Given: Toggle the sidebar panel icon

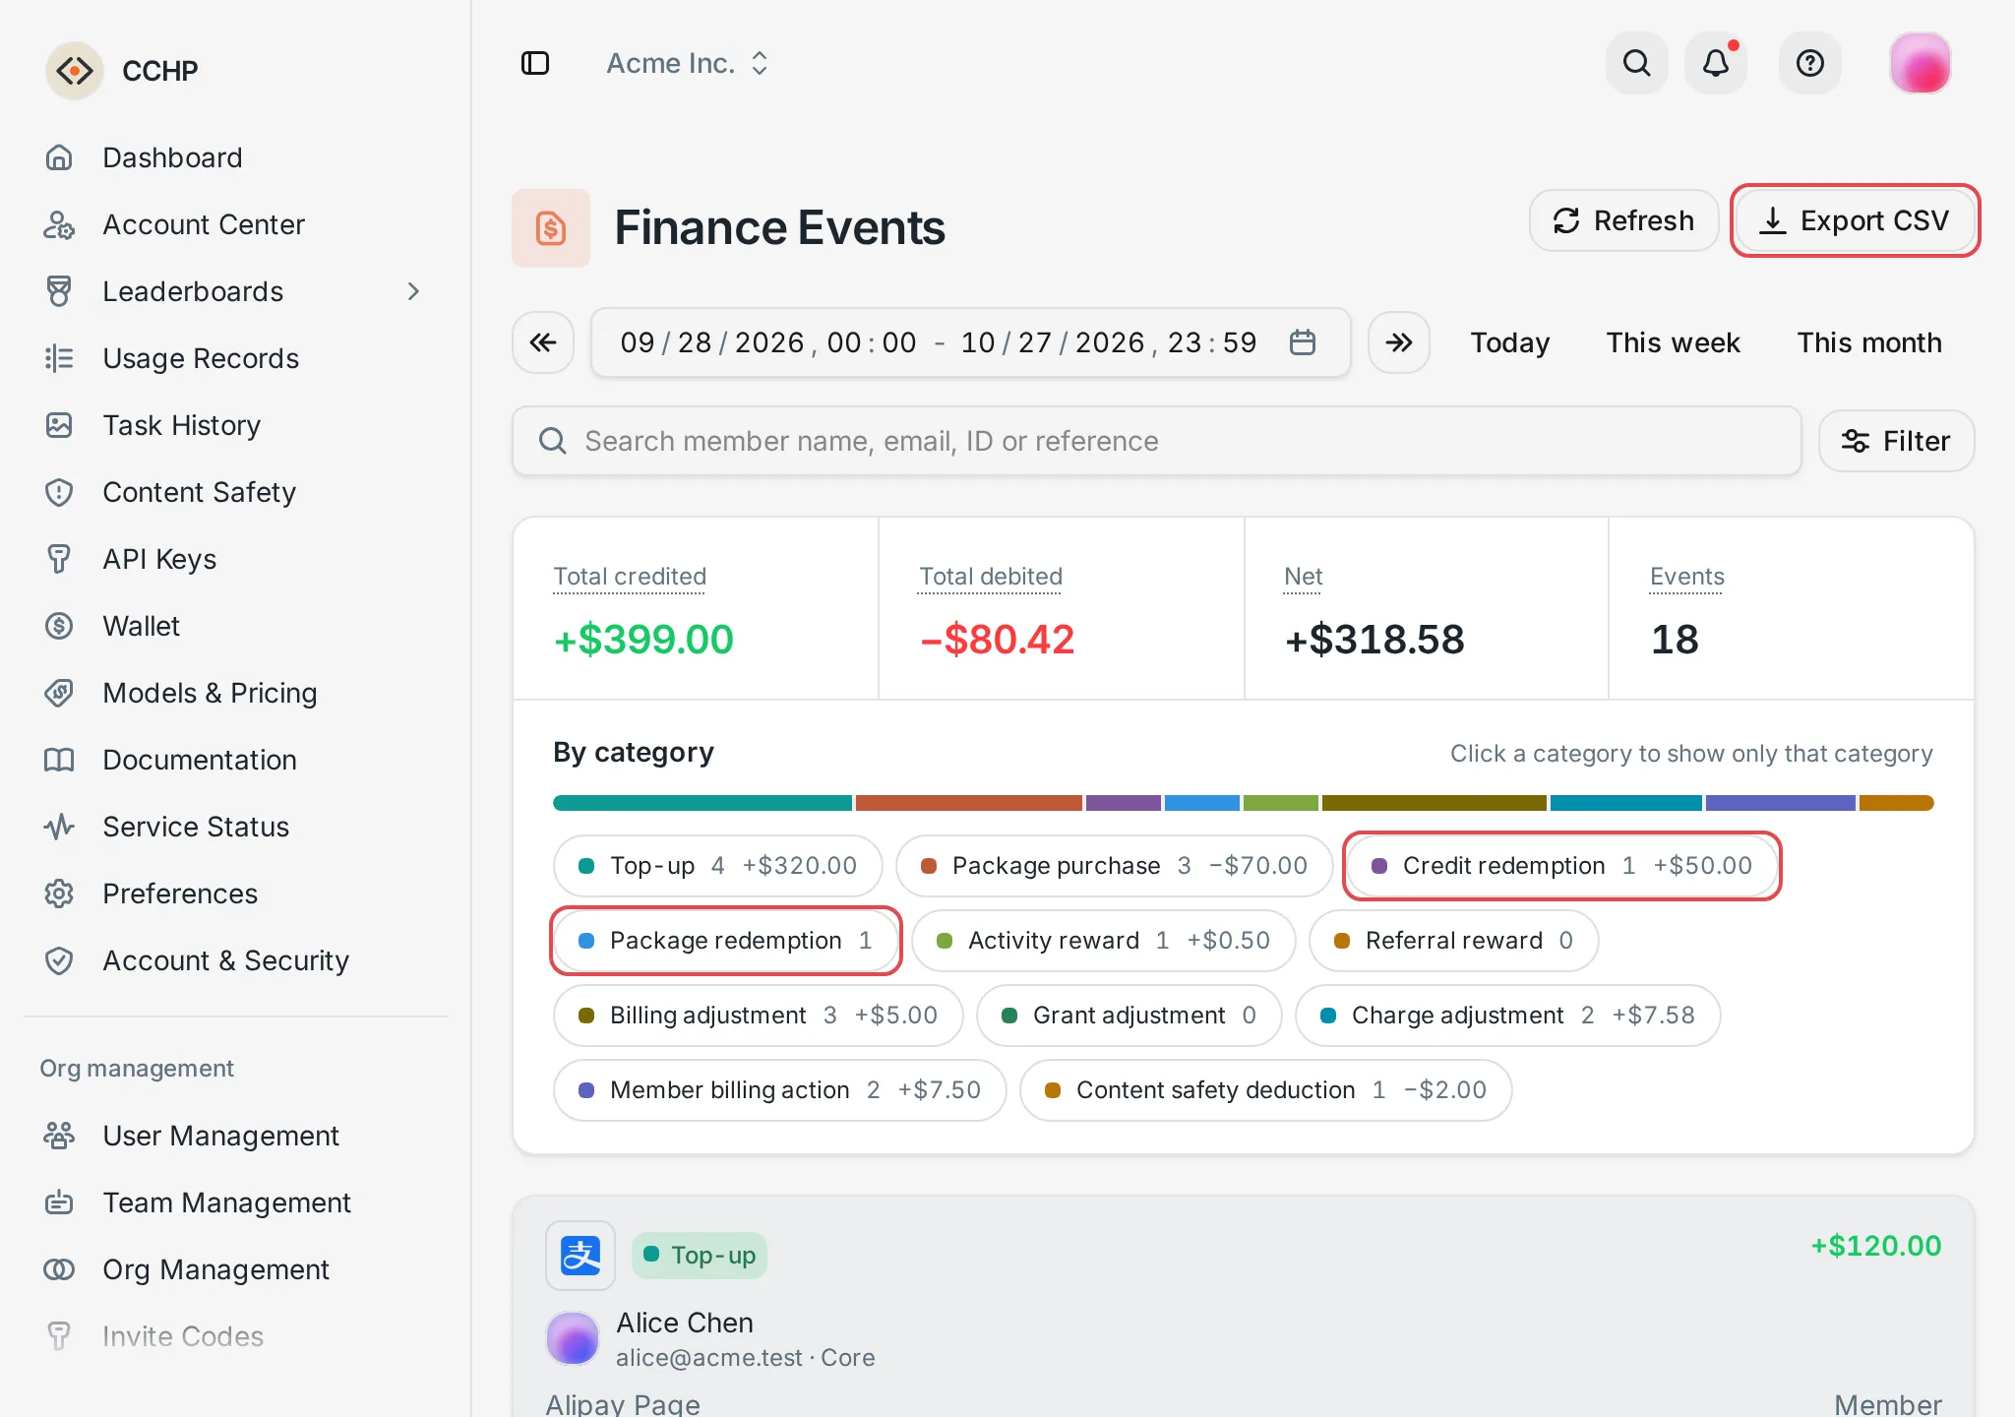Looking at the screenshot, I should point(535,63).
